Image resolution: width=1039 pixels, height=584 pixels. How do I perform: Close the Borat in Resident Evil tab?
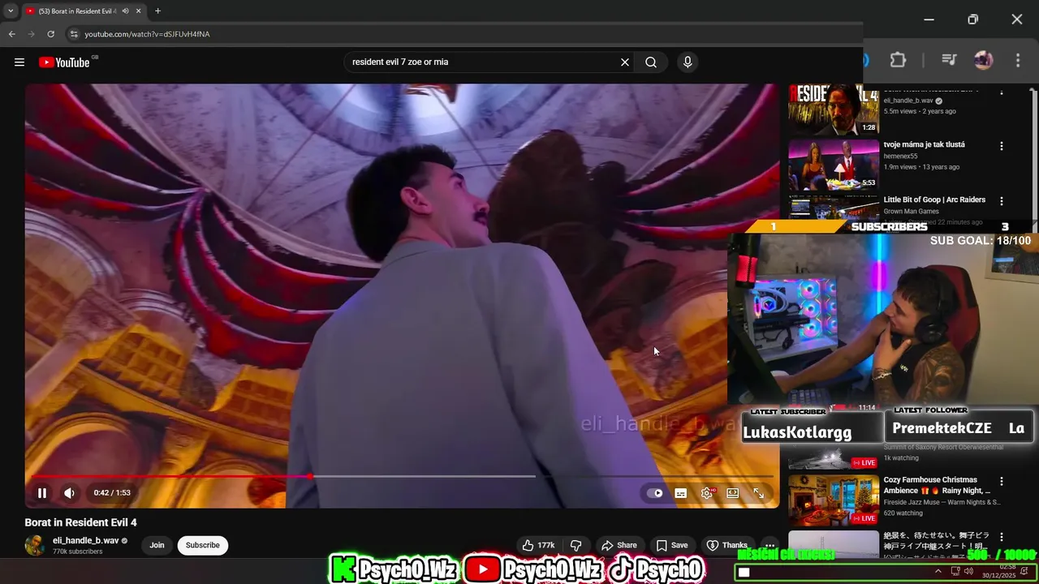(138, 11)
